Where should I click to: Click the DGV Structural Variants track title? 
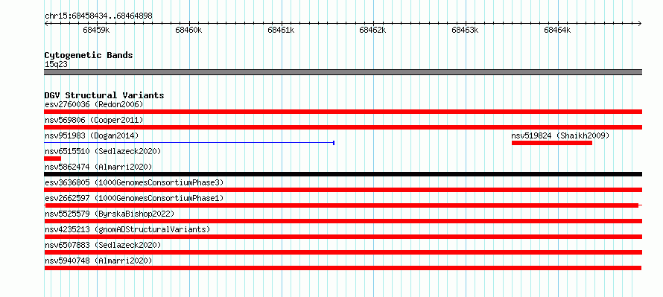point(104,95)
